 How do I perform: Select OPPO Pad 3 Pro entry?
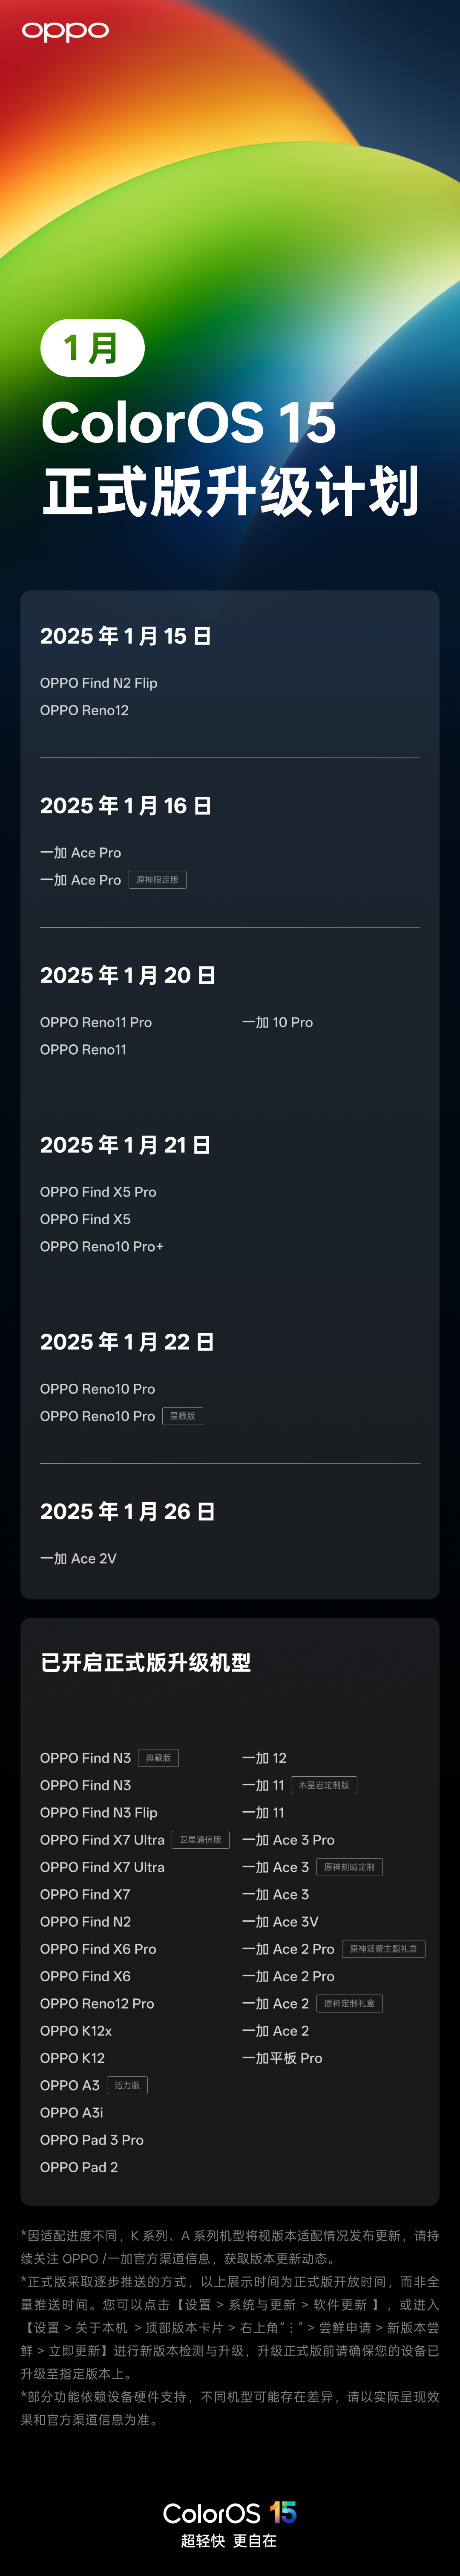coord(91,2140)
